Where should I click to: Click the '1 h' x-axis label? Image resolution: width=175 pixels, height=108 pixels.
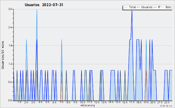pos(20,102)
